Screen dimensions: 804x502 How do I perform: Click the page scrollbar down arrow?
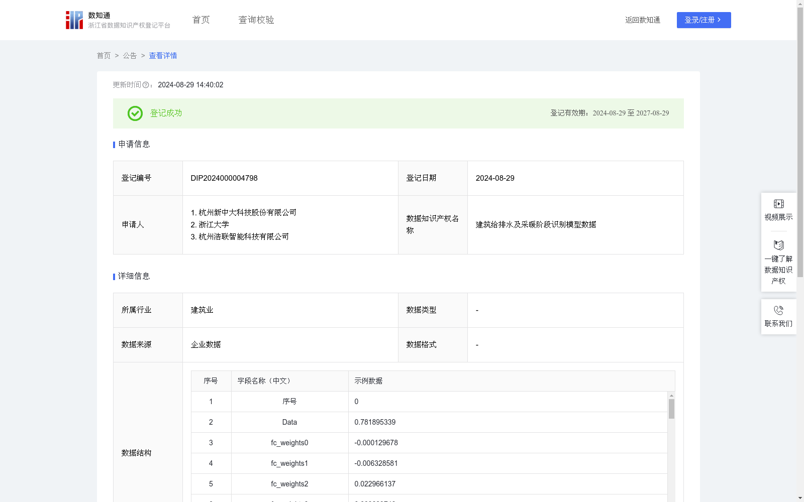800,498
